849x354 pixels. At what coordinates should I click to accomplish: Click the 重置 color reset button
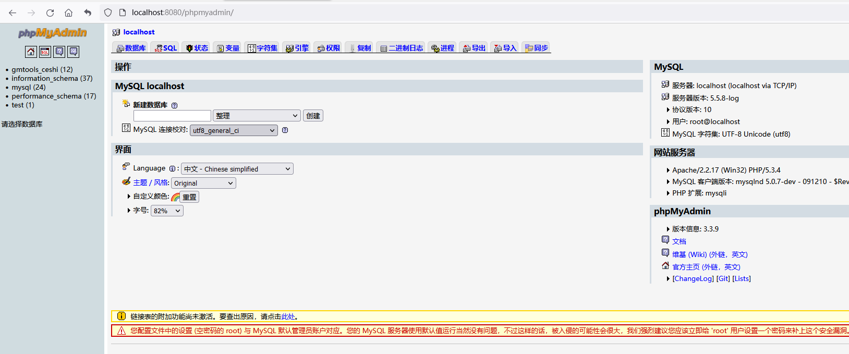pos(189,197)
